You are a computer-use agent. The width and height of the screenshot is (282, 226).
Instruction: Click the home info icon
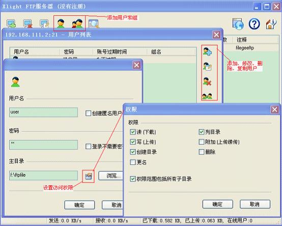pyautogui.click(x=271, y=24)
